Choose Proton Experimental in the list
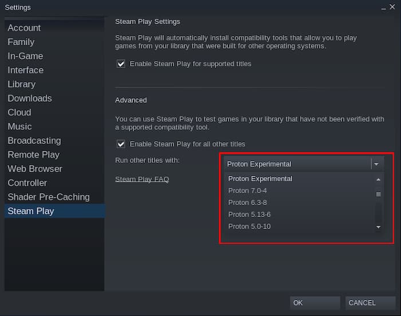The width and height of the screenshot is (401, 316). click(x=260, y=178)
